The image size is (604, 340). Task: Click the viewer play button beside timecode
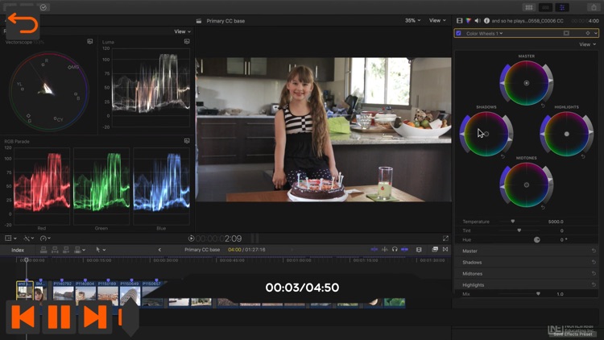pos(191,238)
